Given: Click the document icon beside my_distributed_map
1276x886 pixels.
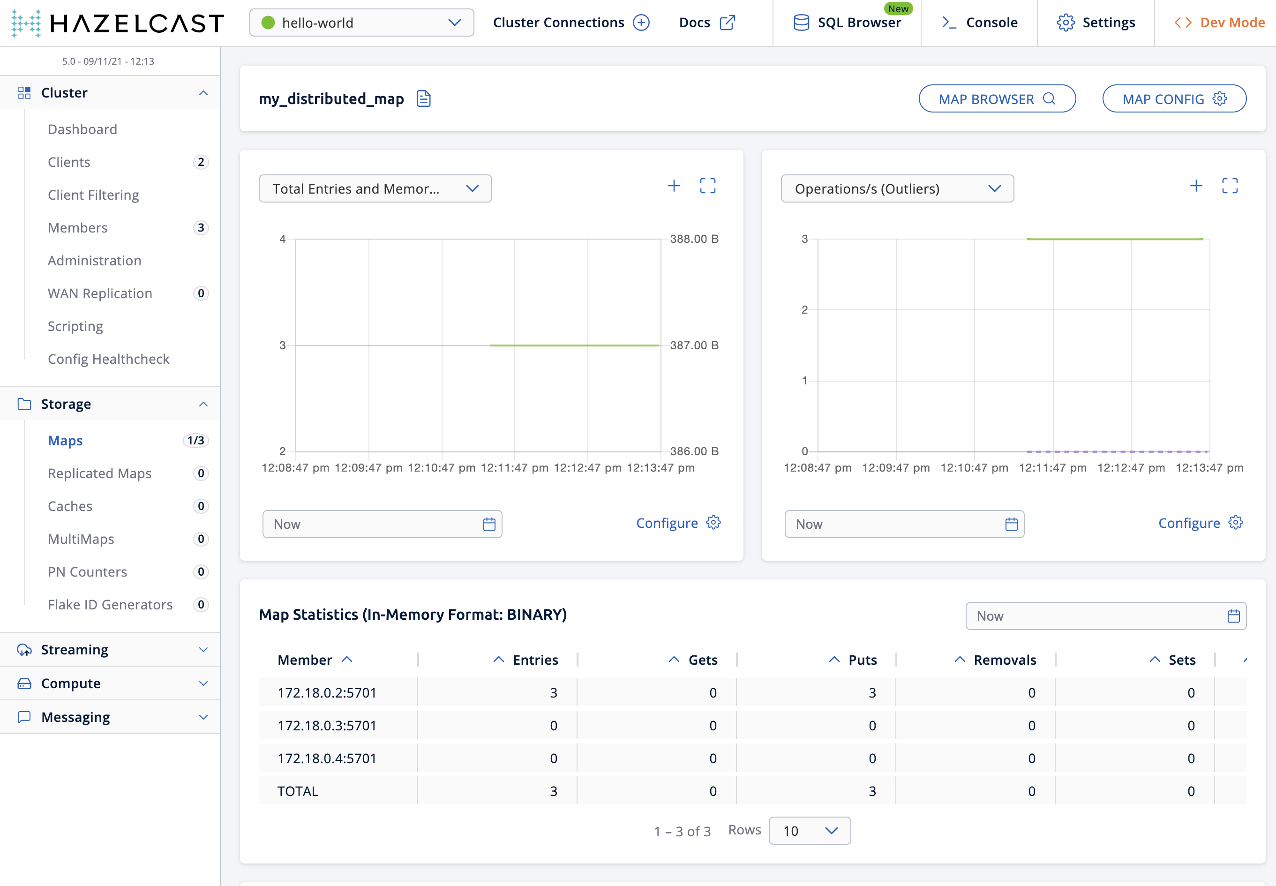Looking at the screenshot, I should [423, 99].
